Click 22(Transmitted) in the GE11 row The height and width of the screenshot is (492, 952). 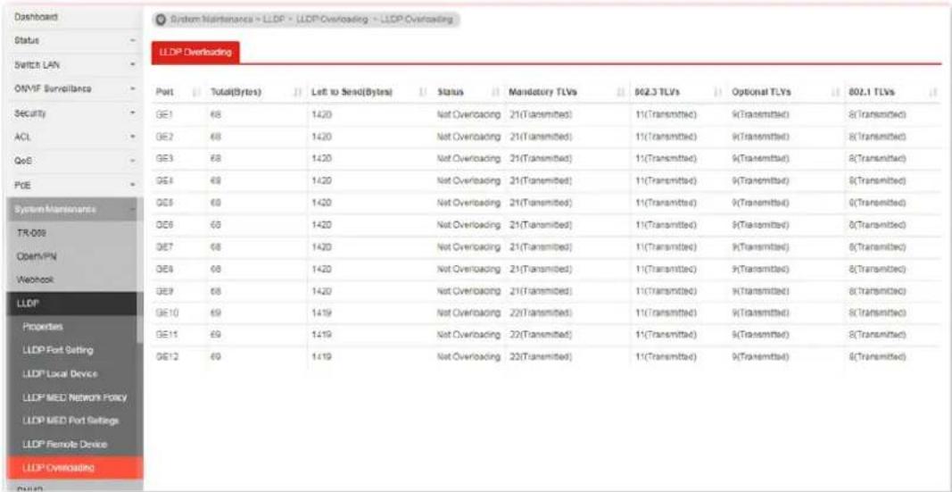pyautogui.click(x=539, y=335)
